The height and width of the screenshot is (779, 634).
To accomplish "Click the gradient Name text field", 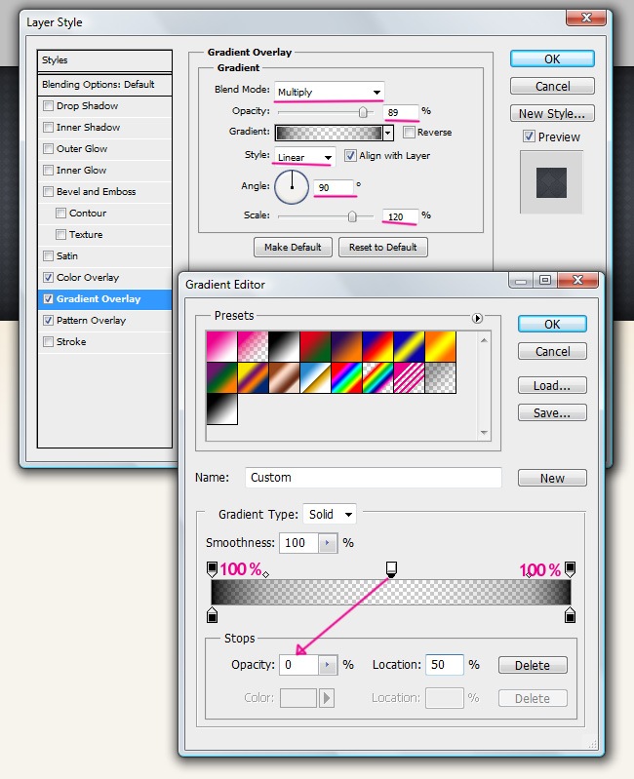I will pos(373,478).
